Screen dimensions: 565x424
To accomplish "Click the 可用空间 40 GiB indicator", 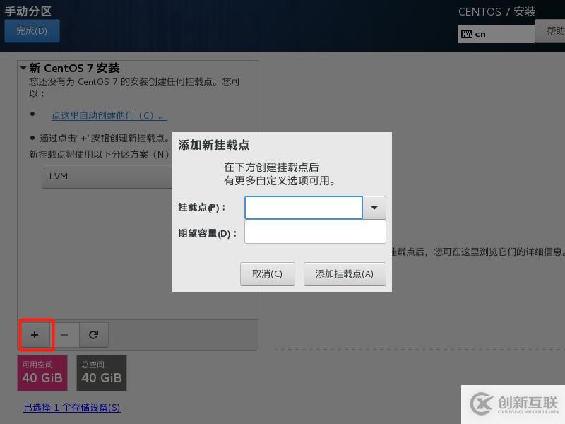I will point(42,373).
